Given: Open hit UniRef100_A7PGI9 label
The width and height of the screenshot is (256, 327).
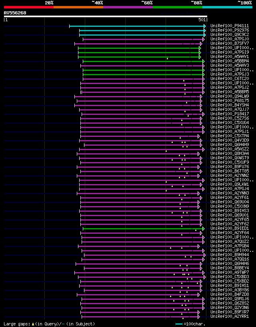Looking at the screenshot, I should tap(230, 52).
